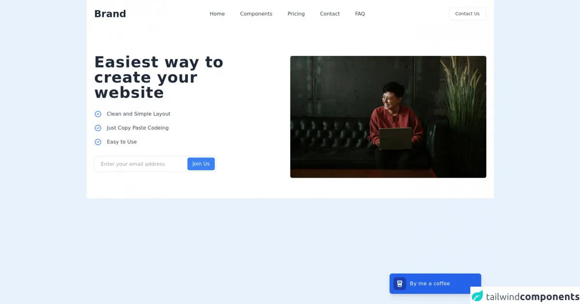
Task: Click the checkmark icon beside Clean and Simple Layout
Action: click(x=98, y=114)
